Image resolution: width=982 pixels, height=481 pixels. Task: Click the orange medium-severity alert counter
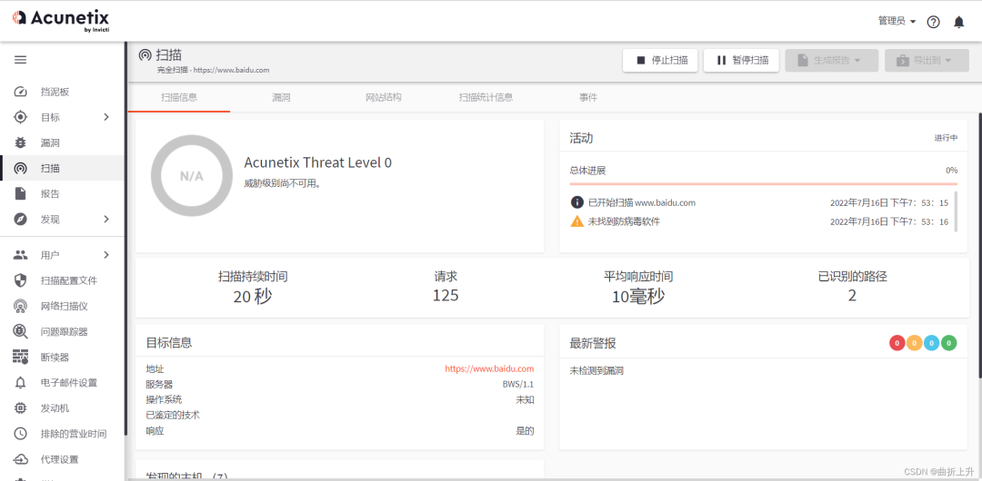click(915, 343)
